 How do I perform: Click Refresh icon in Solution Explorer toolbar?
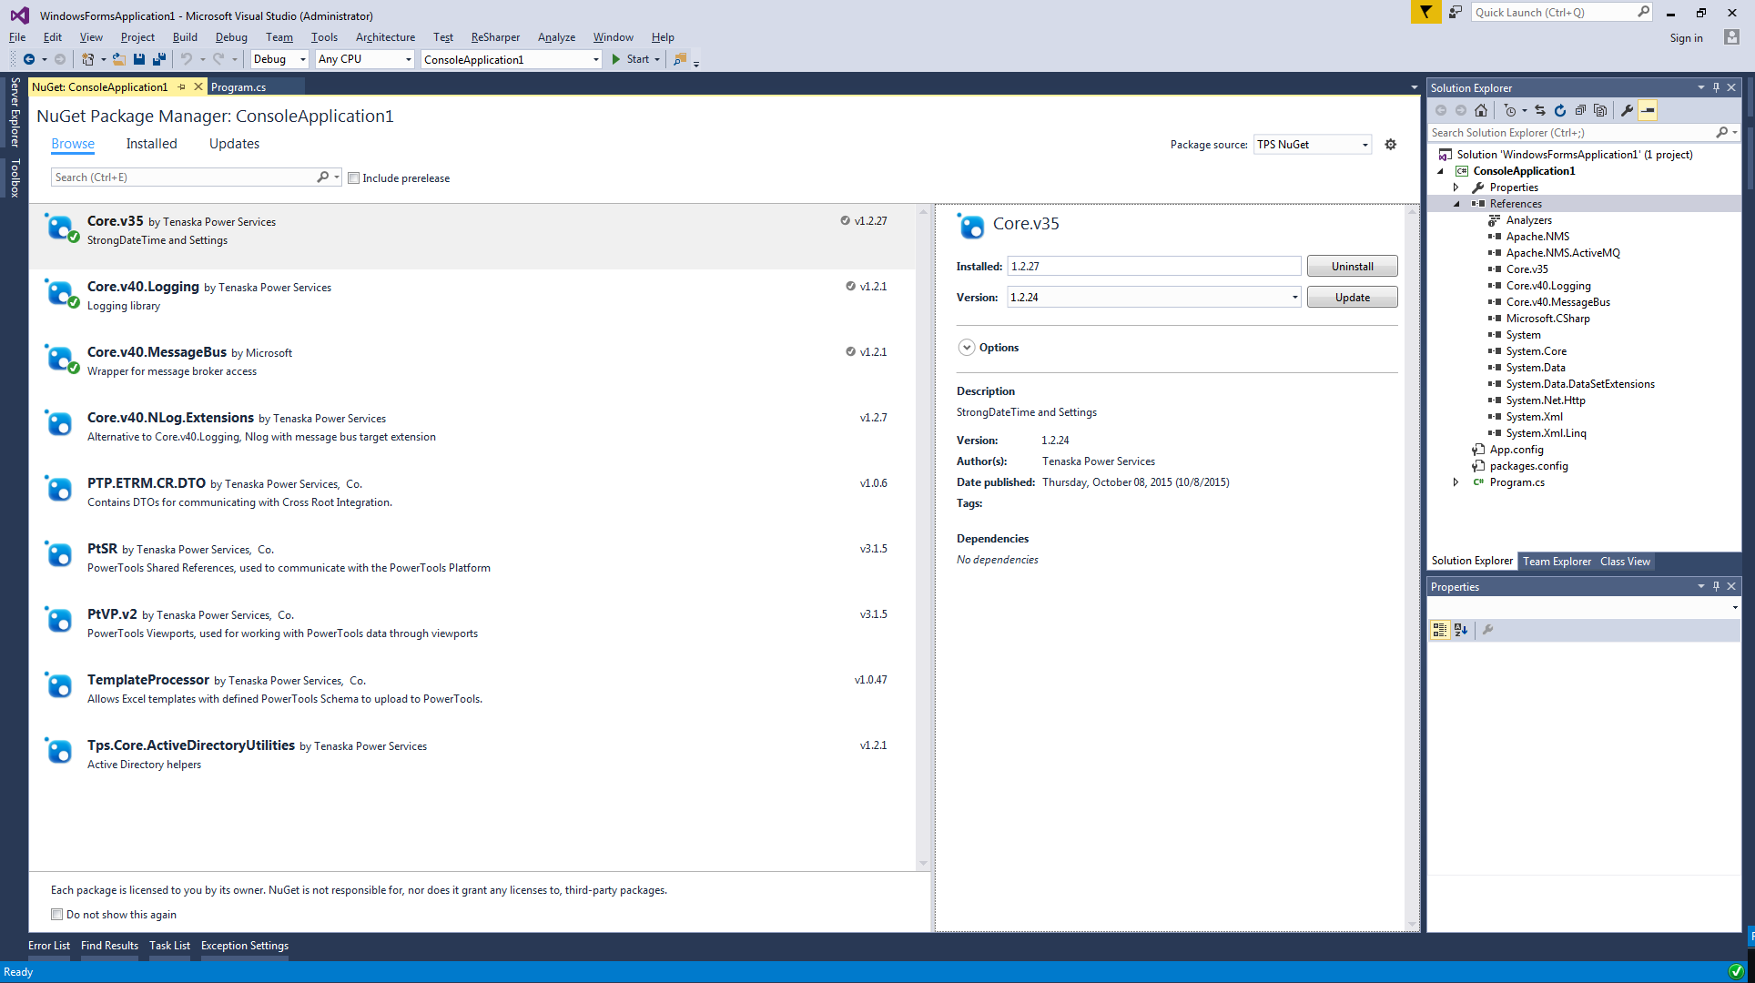pyautogui.click(x=1560, y=110)
